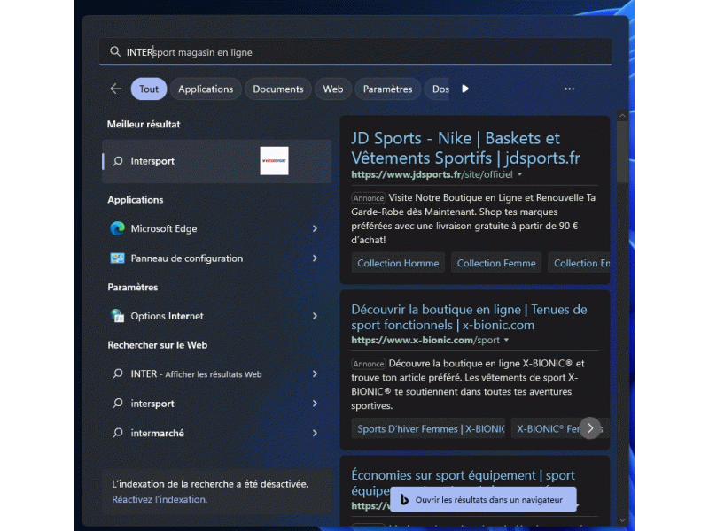Click the magnifier icon beside intermarché
Screen dimensions: 709x531
tap(118, 433)
